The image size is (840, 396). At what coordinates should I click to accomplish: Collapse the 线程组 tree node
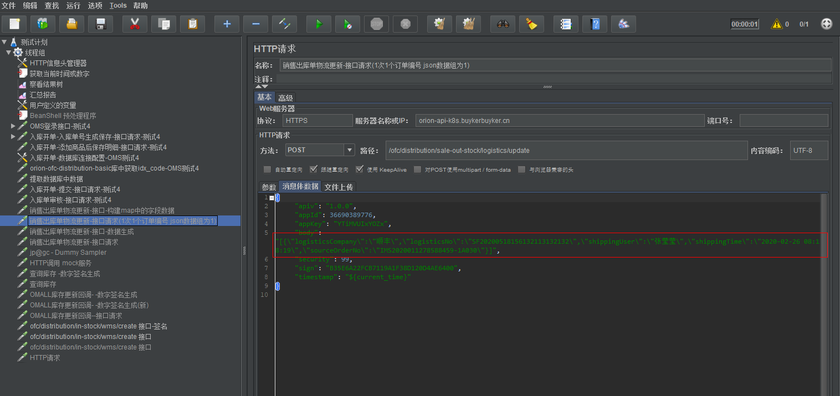click(x=9, y=53)
